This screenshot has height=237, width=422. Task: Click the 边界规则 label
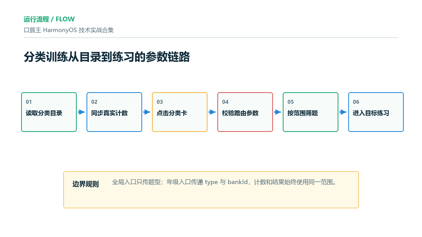(x=85, y=184)
